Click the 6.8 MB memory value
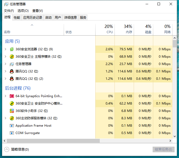The width and height of the screenshot is (179, 158). (127, 111)
